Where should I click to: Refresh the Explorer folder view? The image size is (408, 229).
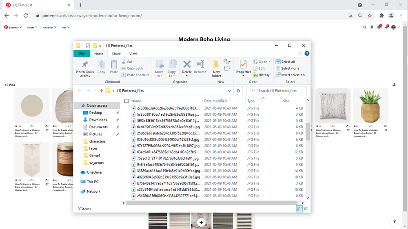tap(238, 91)
